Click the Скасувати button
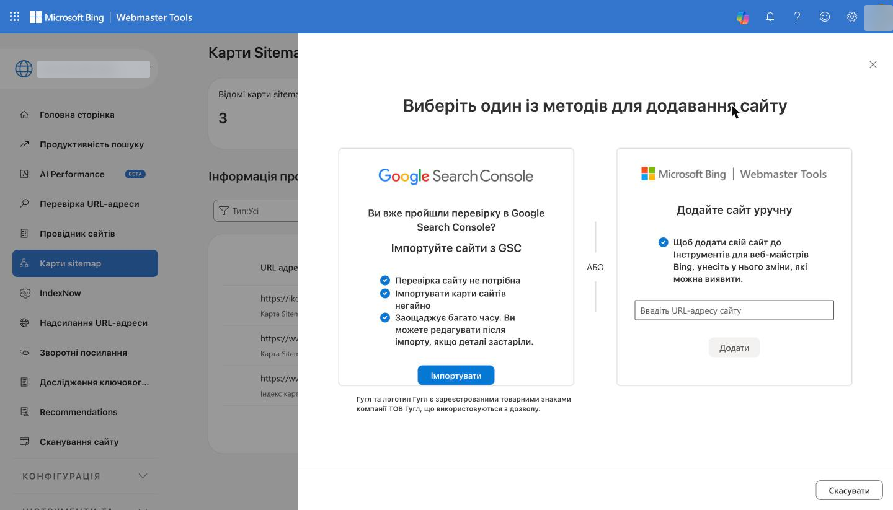The image size is (893, 510). [849, 490]
